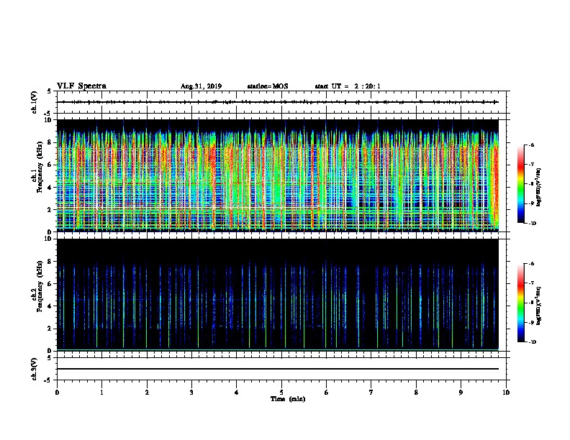570x440 pixels.
Task: Click the ch.1 spectrogram color scale bar
Action: coord(520,184)
